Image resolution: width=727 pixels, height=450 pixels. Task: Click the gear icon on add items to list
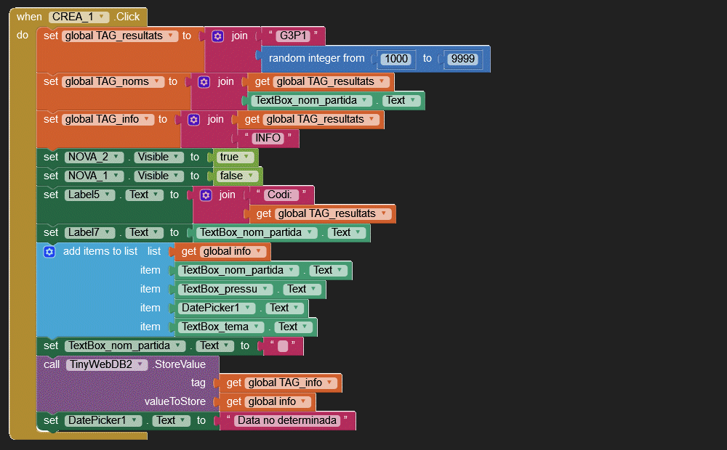pyautogui.click(x=49, y=252)
